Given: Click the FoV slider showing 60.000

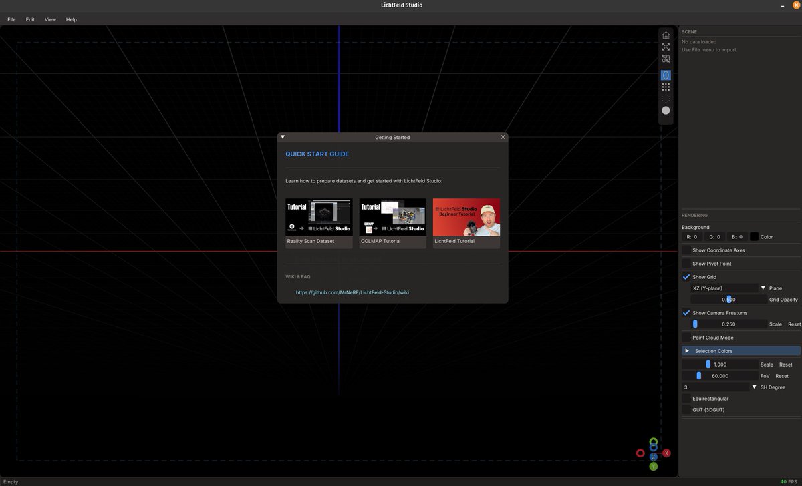Looking at the screenshot, I should pos(720,376).
